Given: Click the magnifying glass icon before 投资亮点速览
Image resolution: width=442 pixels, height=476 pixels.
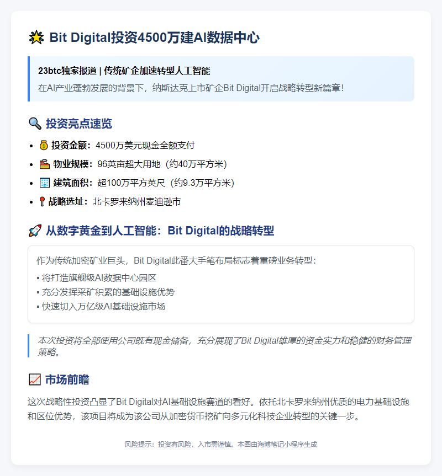Looking at the screenshot, I should pyautogui.click(x=35, y=124).
